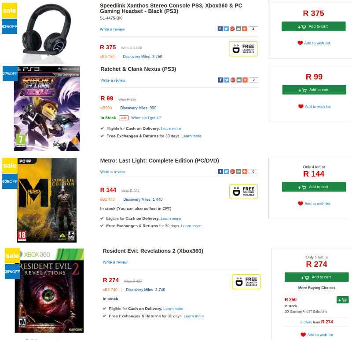
Task: Share Metro: Last Light on Google+
Action: pyautogui.click(x=232, y=171)
